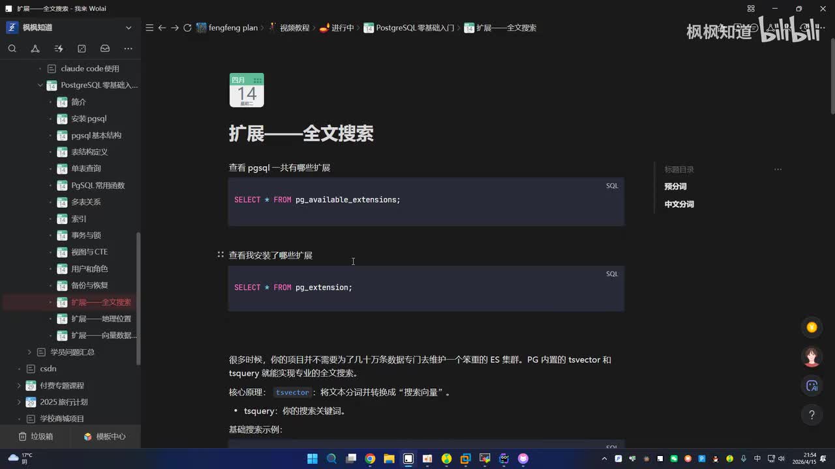835x469 pixels.
Task: Open the search icon in sidebar
Action: 12,48
